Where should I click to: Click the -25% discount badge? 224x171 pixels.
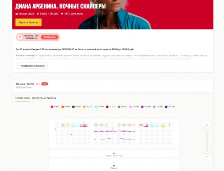pyautogui.click(x=45, y=84)
